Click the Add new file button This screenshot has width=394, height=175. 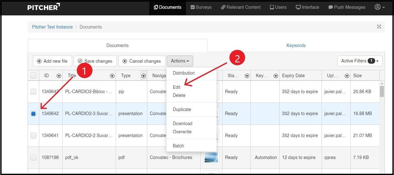(52, 61)
